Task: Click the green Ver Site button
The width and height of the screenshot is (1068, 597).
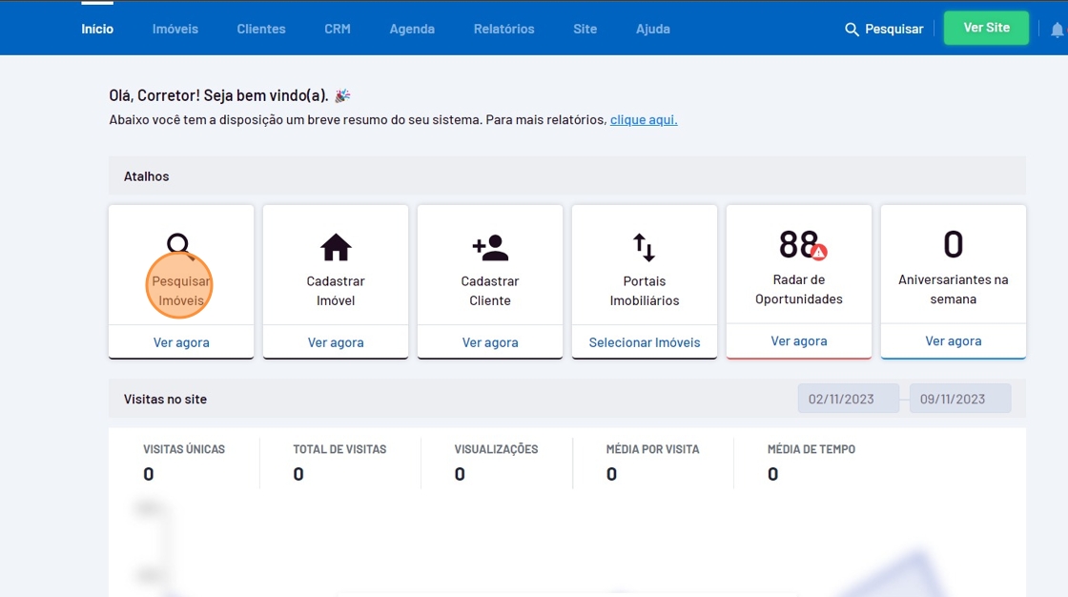Action: click(986, 28)
